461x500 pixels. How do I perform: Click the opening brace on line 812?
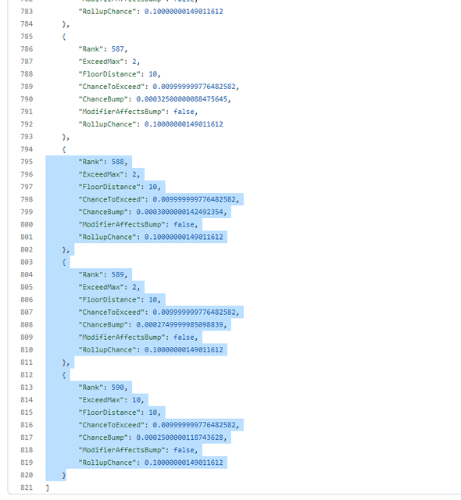(64, 375)
